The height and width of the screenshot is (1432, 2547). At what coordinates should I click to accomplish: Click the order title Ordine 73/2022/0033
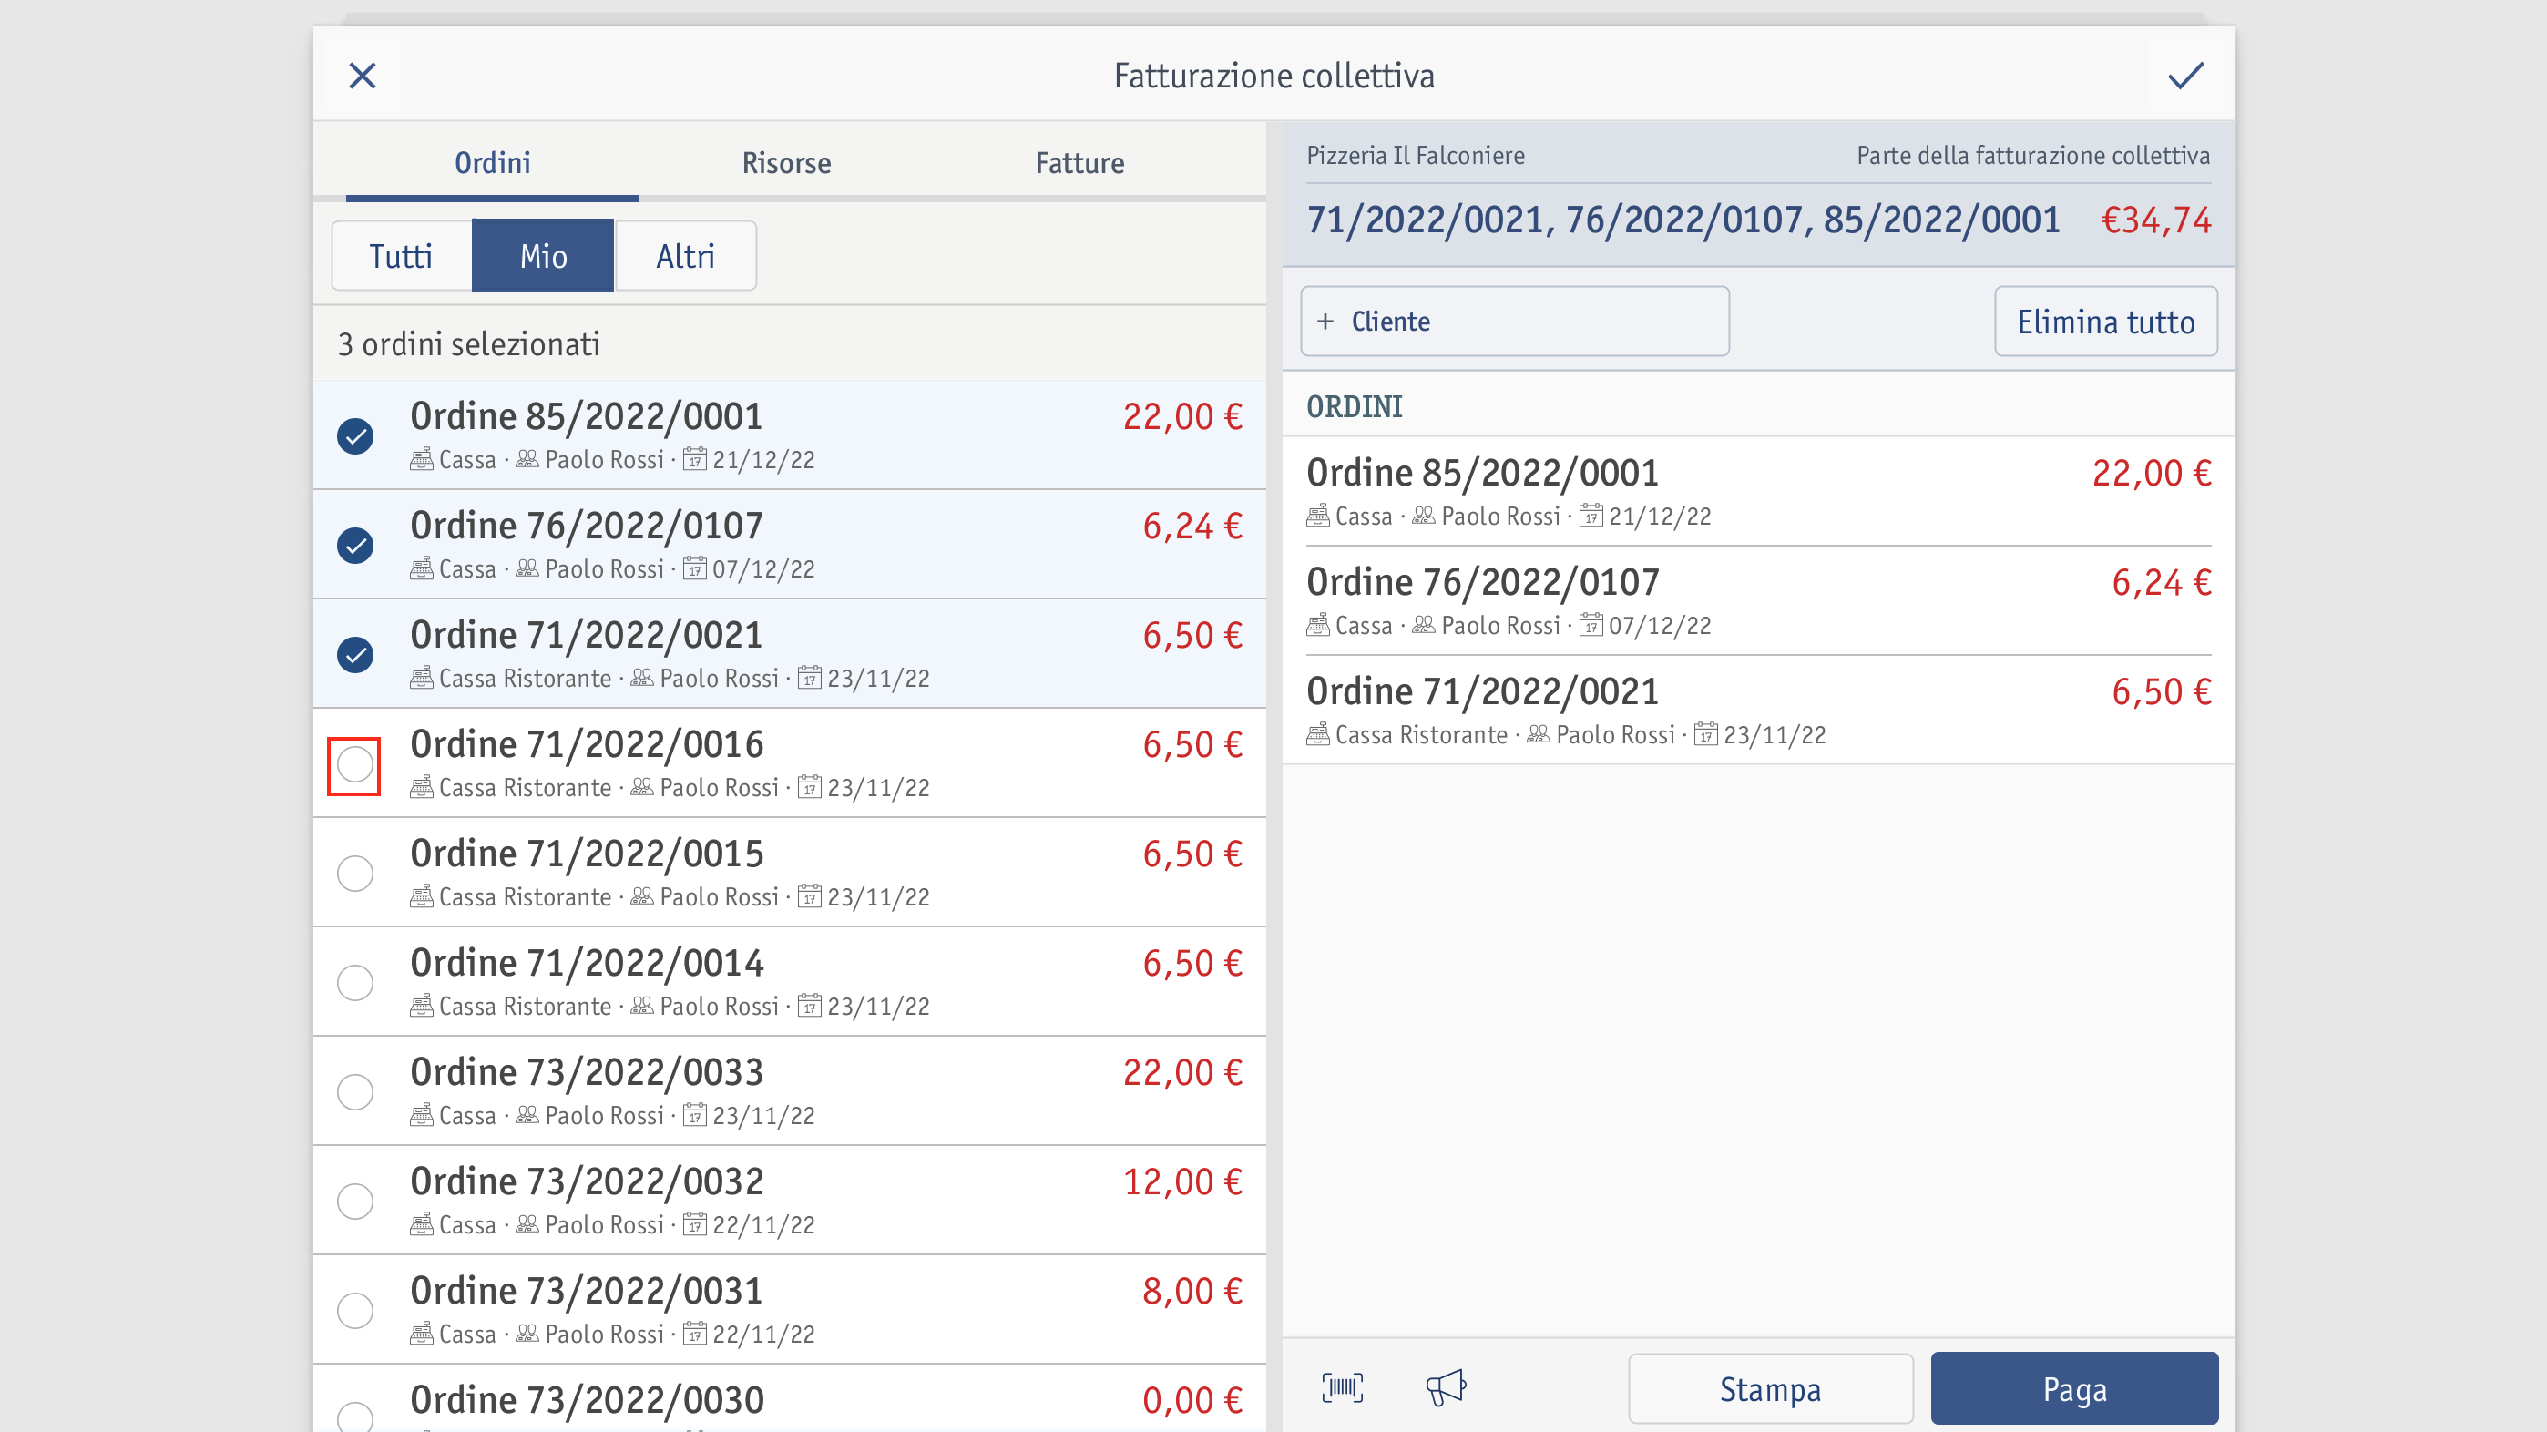click(588, 1072)
